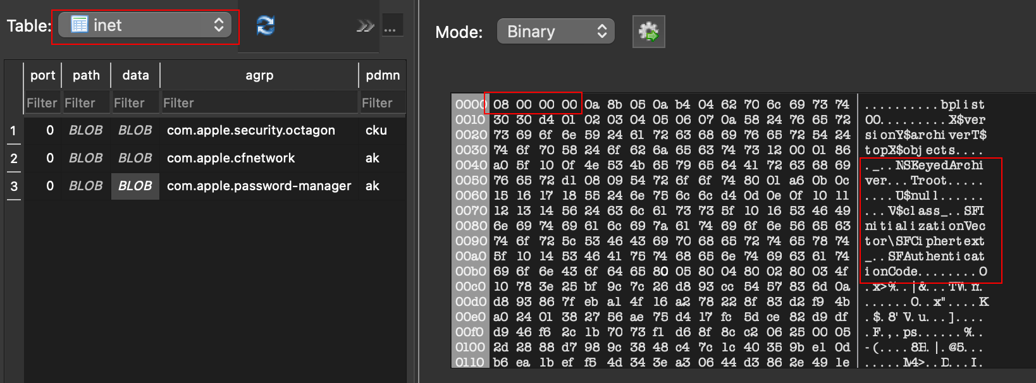The height and width of the screenshot is (383, 1036).
Task: Sort by the agrp column header
Action: (259, 75)
